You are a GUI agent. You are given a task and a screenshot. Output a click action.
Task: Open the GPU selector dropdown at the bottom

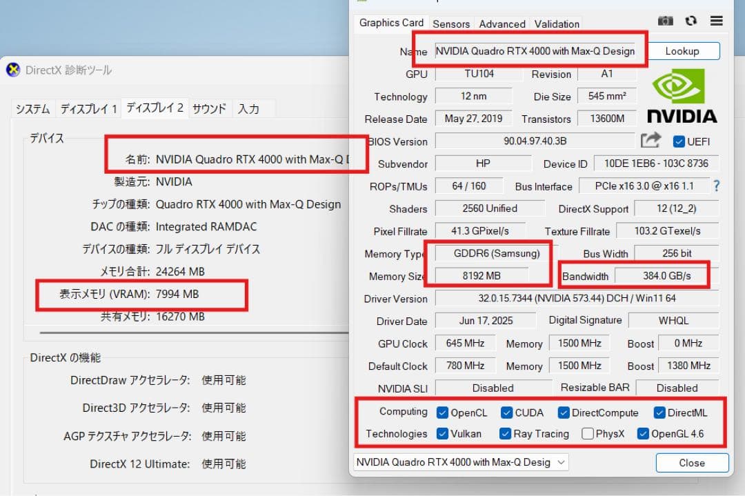pos(560,462)
